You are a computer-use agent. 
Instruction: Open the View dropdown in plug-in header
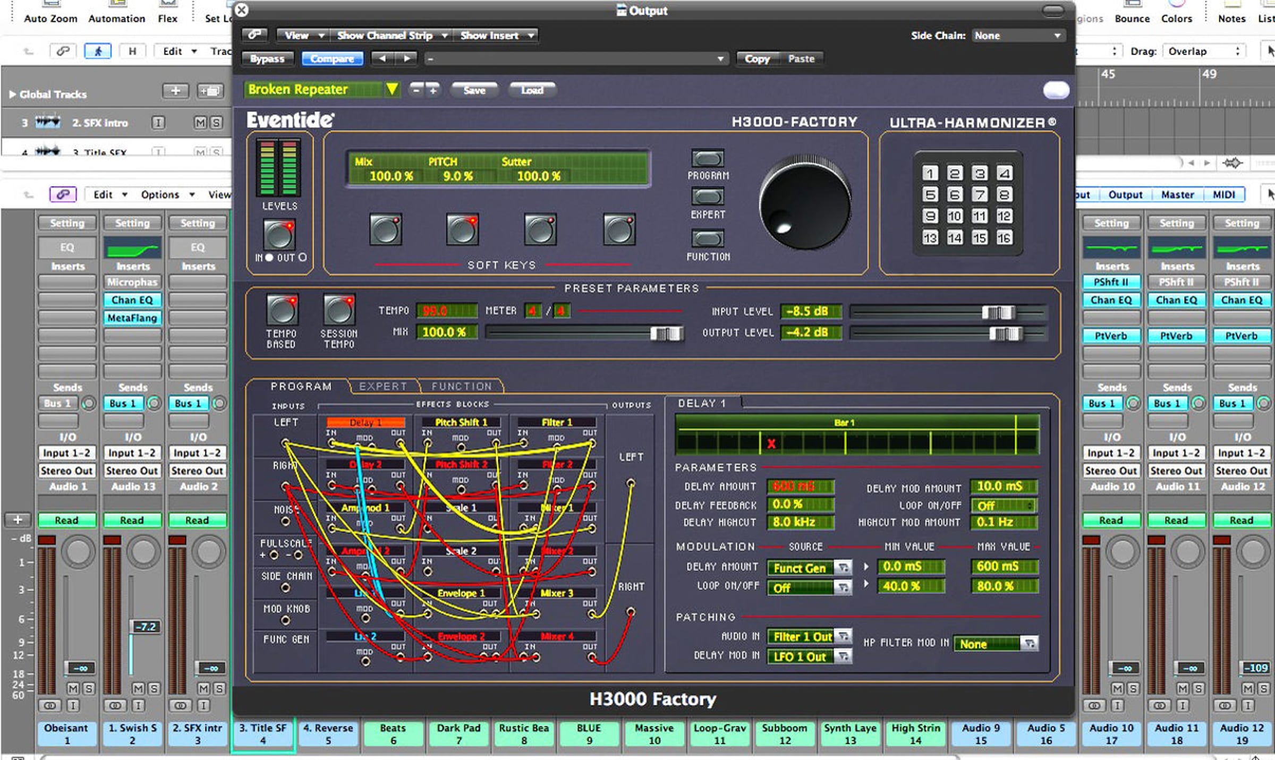tap(303, 36)
